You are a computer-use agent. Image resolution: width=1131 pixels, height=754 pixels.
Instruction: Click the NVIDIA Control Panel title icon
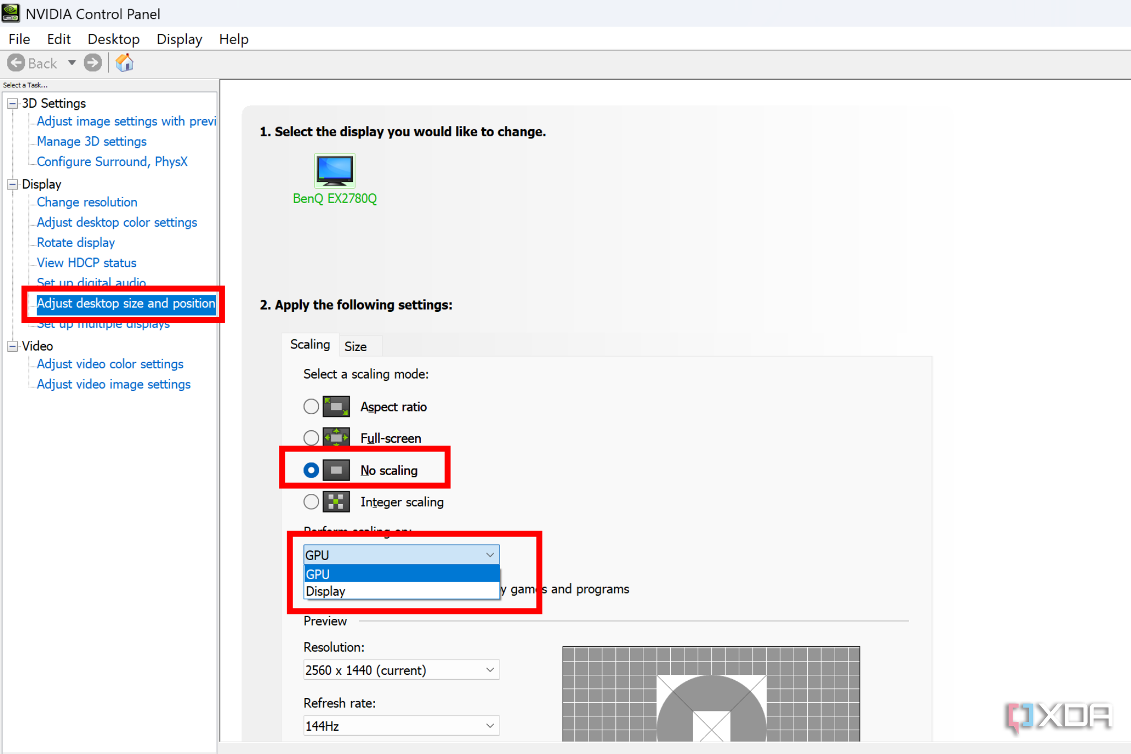(x=11, y=13)
